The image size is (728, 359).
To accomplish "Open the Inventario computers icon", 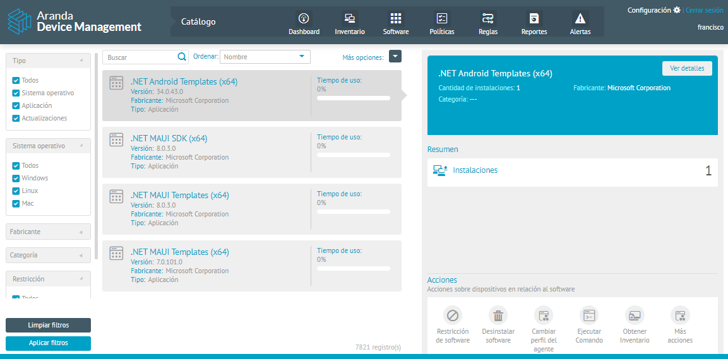I will tap(350, 18).
